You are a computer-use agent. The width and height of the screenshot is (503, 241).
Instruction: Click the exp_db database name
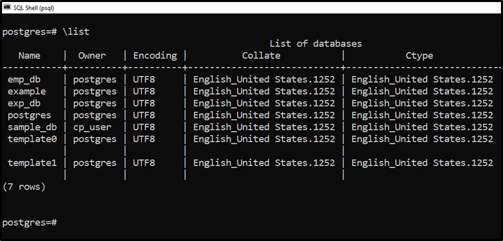(x=24, y=103)
